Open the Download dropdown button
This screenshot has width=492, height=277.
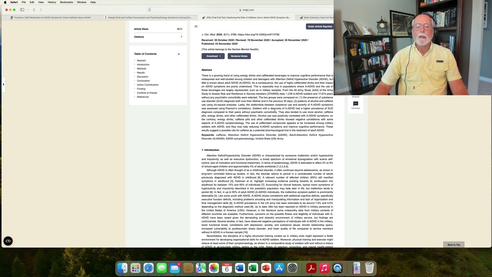[213, 56]
